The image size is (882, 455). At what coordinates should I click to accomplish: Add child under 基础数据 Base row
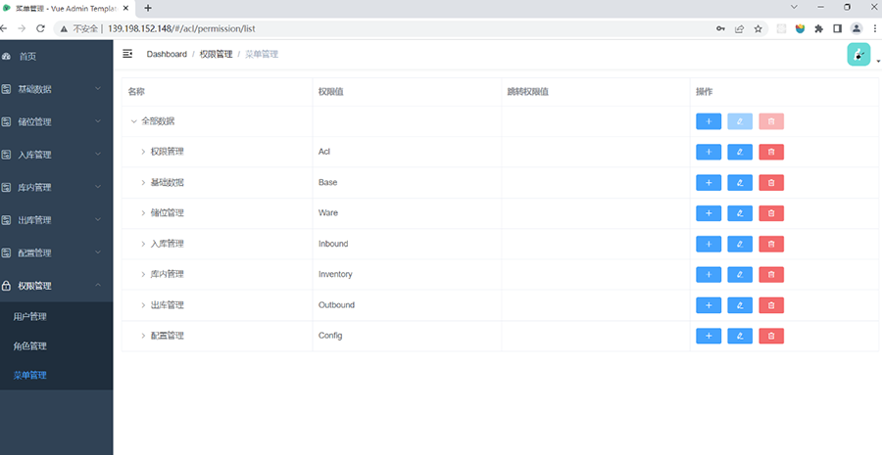click(709, 183)
